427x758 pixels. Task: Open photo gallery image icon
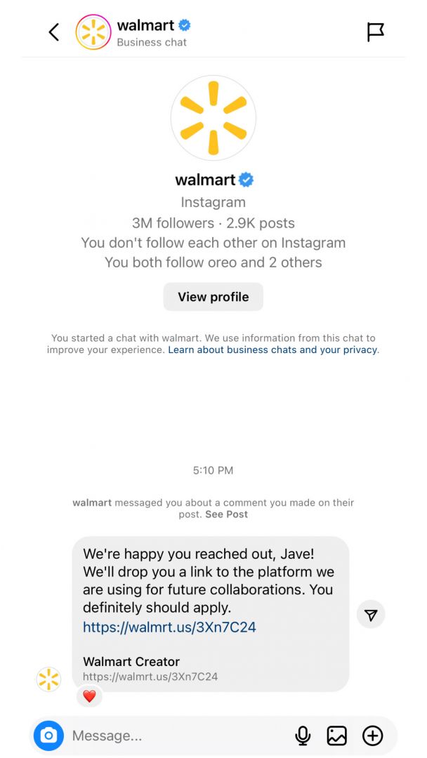click(x=337, y=736)
